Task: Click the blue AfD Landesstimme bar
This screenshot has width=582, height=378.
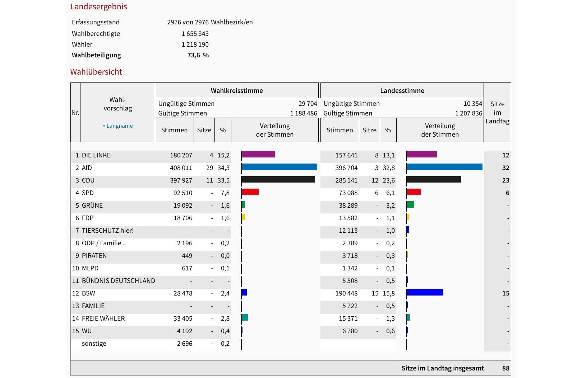Action: coord(444,167)
